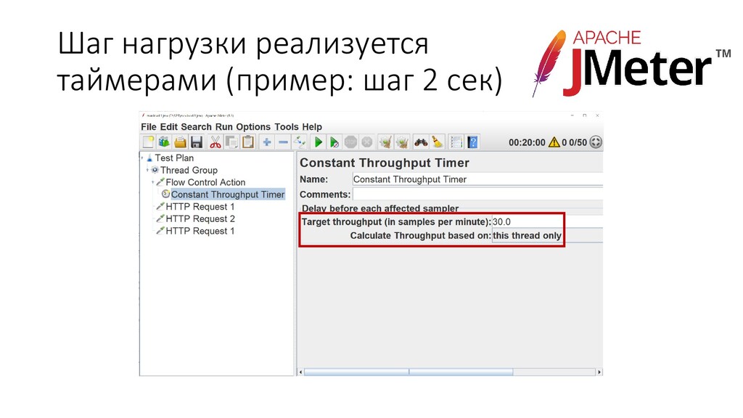Select Flow Control Action in the tree
The height and width of the screenshot is (418, 743).
point(205,182)
